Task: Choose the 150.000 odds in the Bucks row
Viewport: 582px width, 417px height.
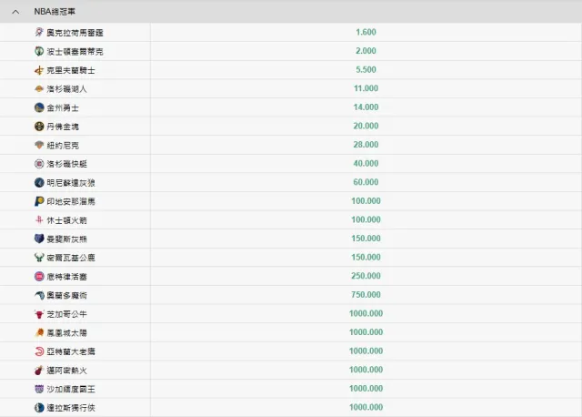Action: 366,257
